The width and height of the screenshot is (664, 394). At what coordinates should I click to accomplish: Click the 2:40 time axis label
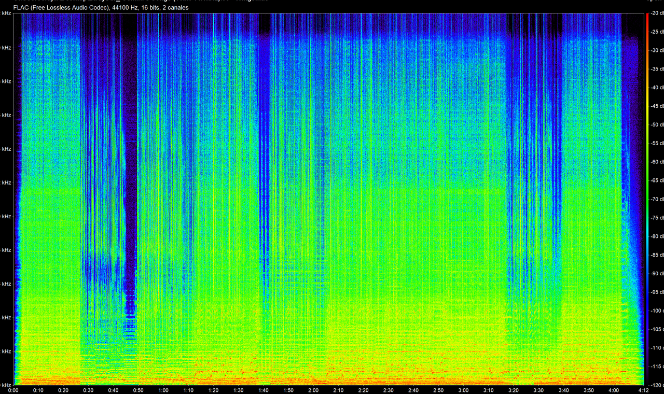(x=413, y=390)
